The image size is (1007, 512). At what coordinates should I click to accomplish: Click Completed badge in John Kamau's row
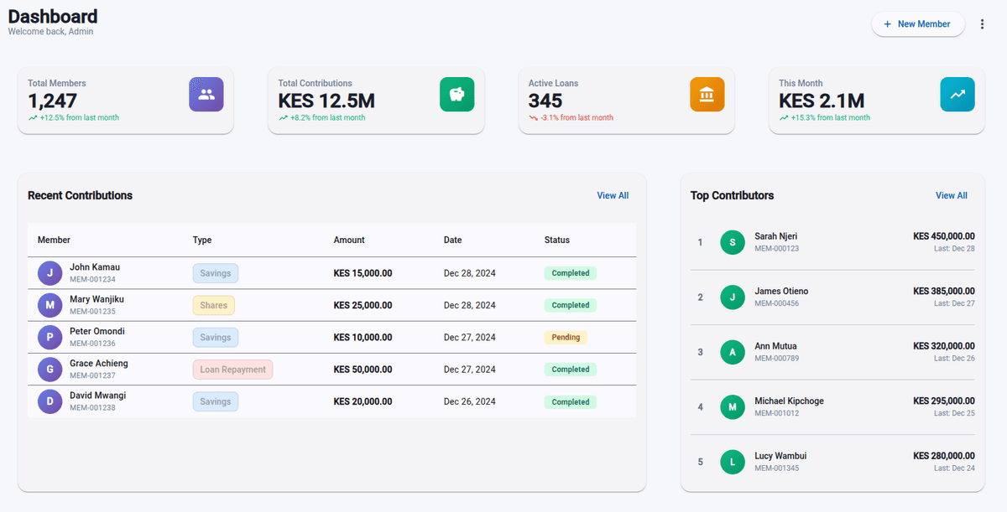coord(571,273)
